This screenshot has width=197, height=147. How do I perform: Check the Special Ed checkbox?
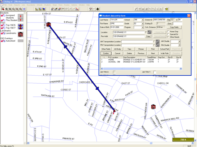tap(168, 34)
